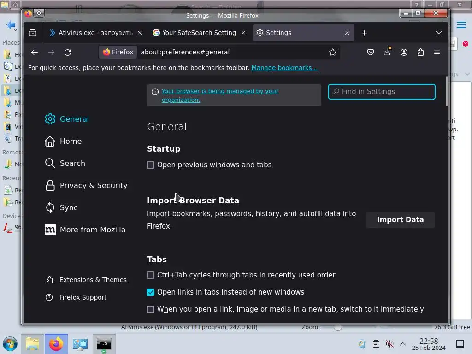This screenshot has height=354, width=472.
Task: Reload the page with the refresh icon
Action: (x=68, y=53)
